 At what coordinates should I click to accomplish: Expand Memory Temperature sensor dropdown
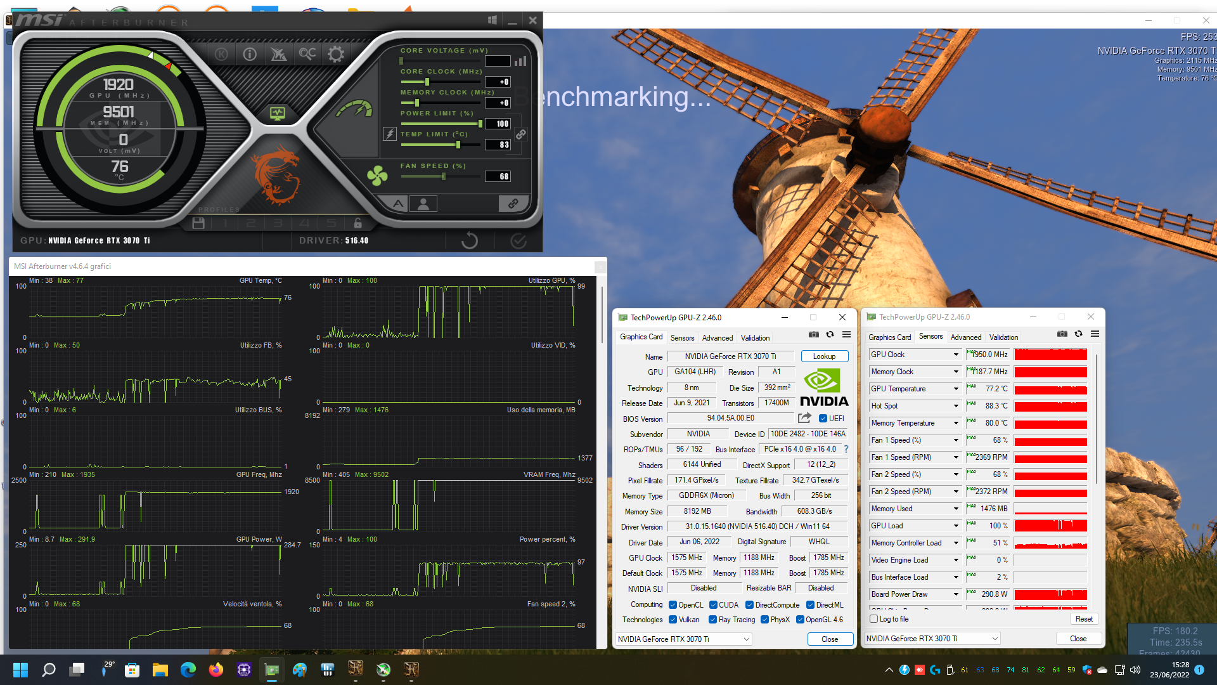tap(956, 423)
